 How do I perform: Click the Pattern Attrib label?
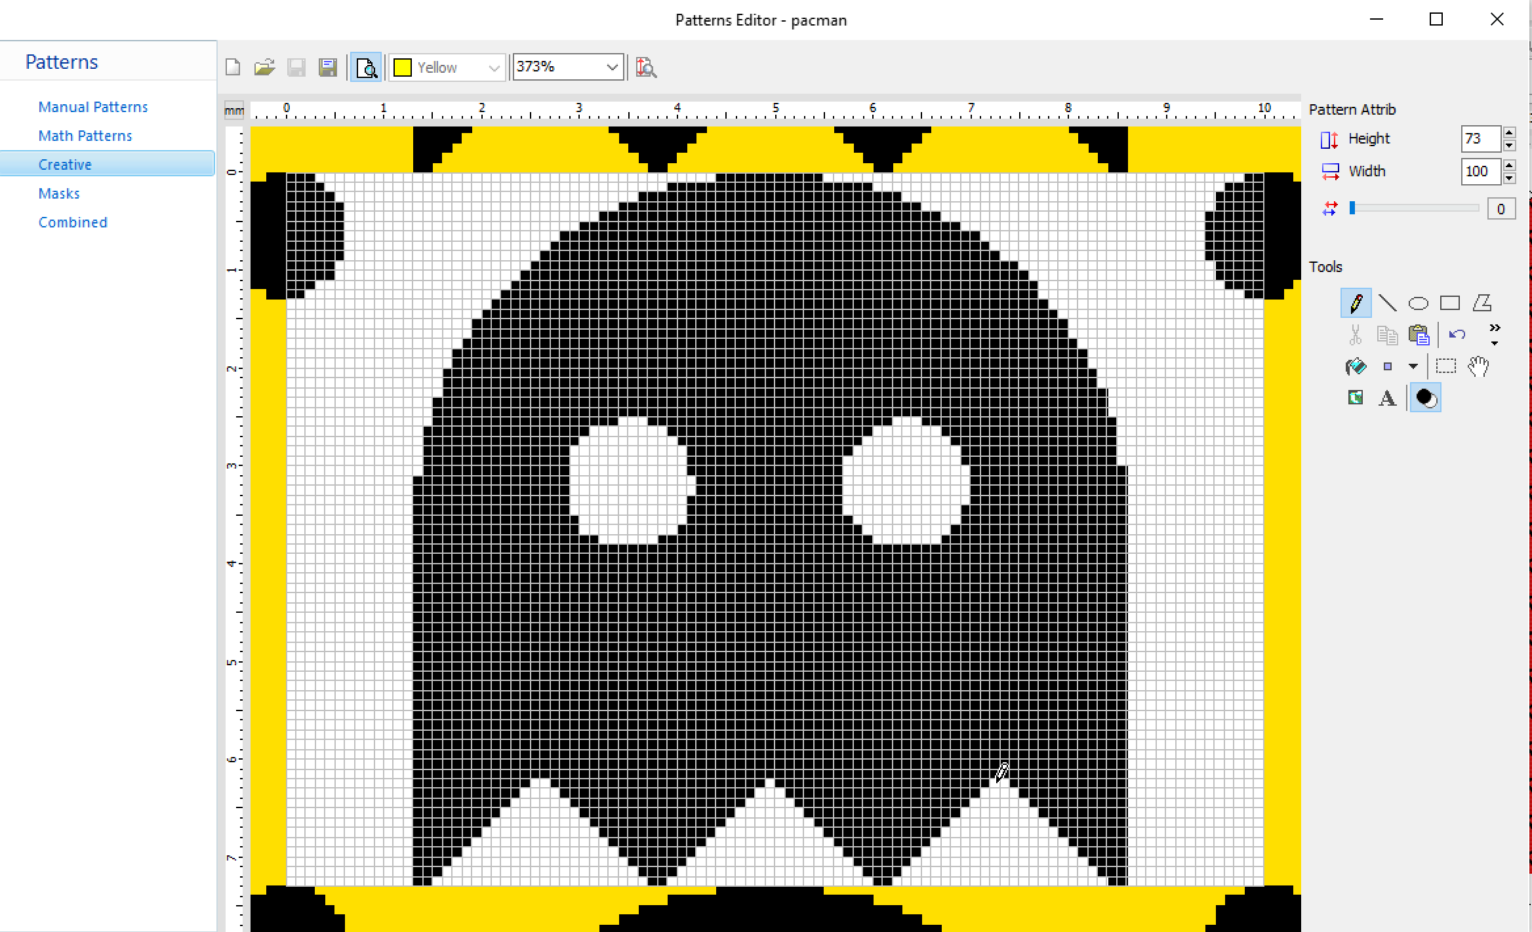[x=1352, y=109]
